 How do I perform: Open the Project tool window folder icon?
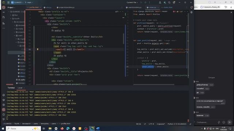(4, 7)
